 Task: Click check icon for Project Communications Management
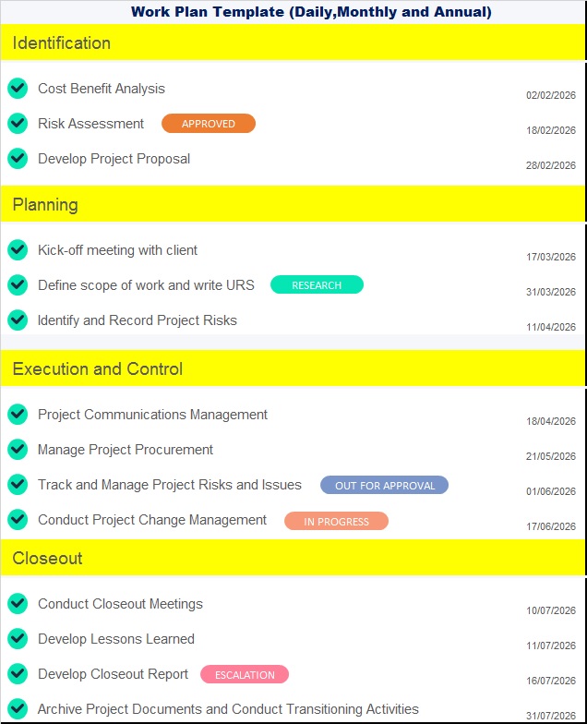(18, 415)
